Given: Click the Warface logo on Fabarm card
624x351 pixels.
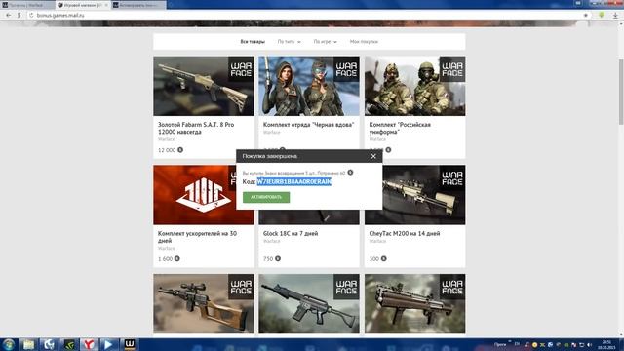Looking at the screenshot, I should click(241, 69).
